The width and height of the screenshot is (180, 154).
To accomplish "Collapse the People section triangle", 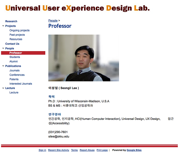I will click(x=3, y=48).
